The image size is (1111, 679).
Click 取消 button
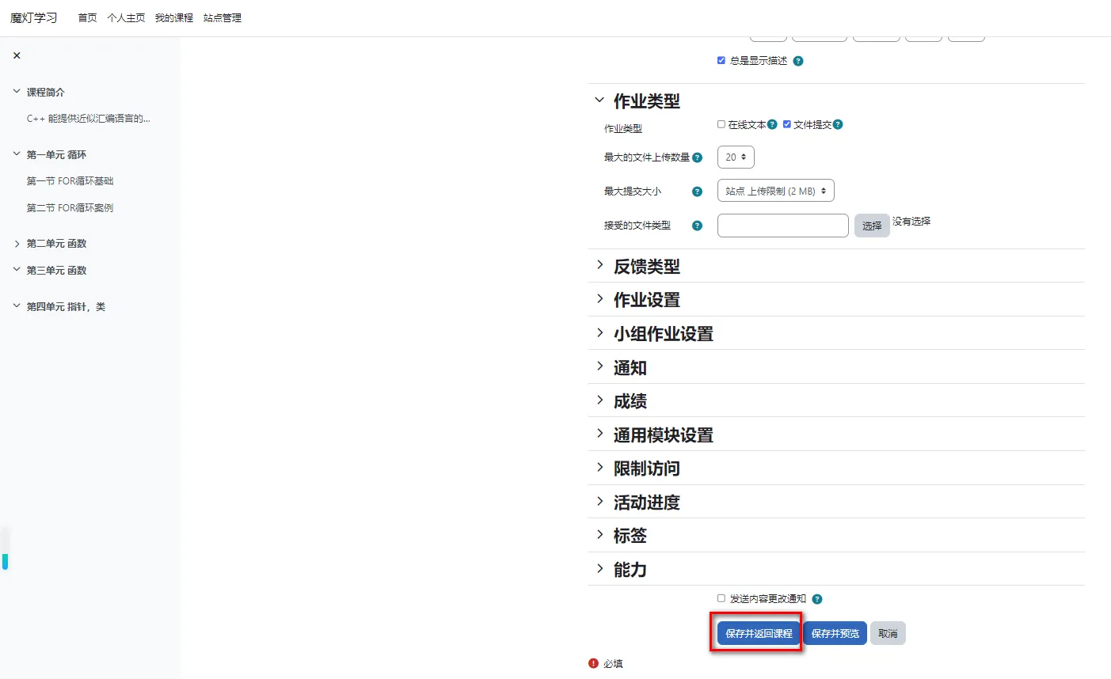coord(888,633)
